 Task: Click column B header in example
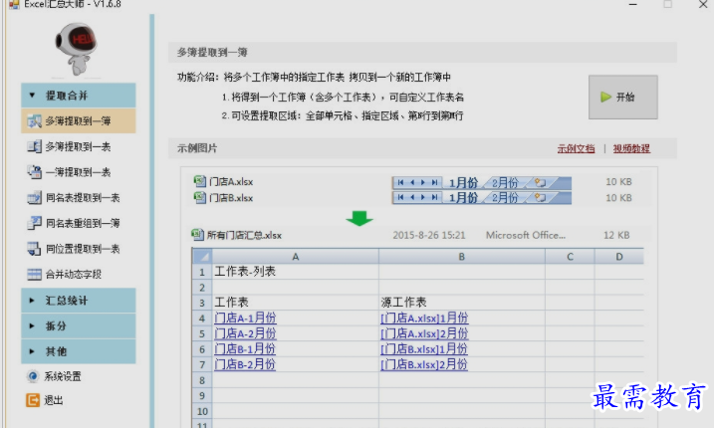pos(462,257)
